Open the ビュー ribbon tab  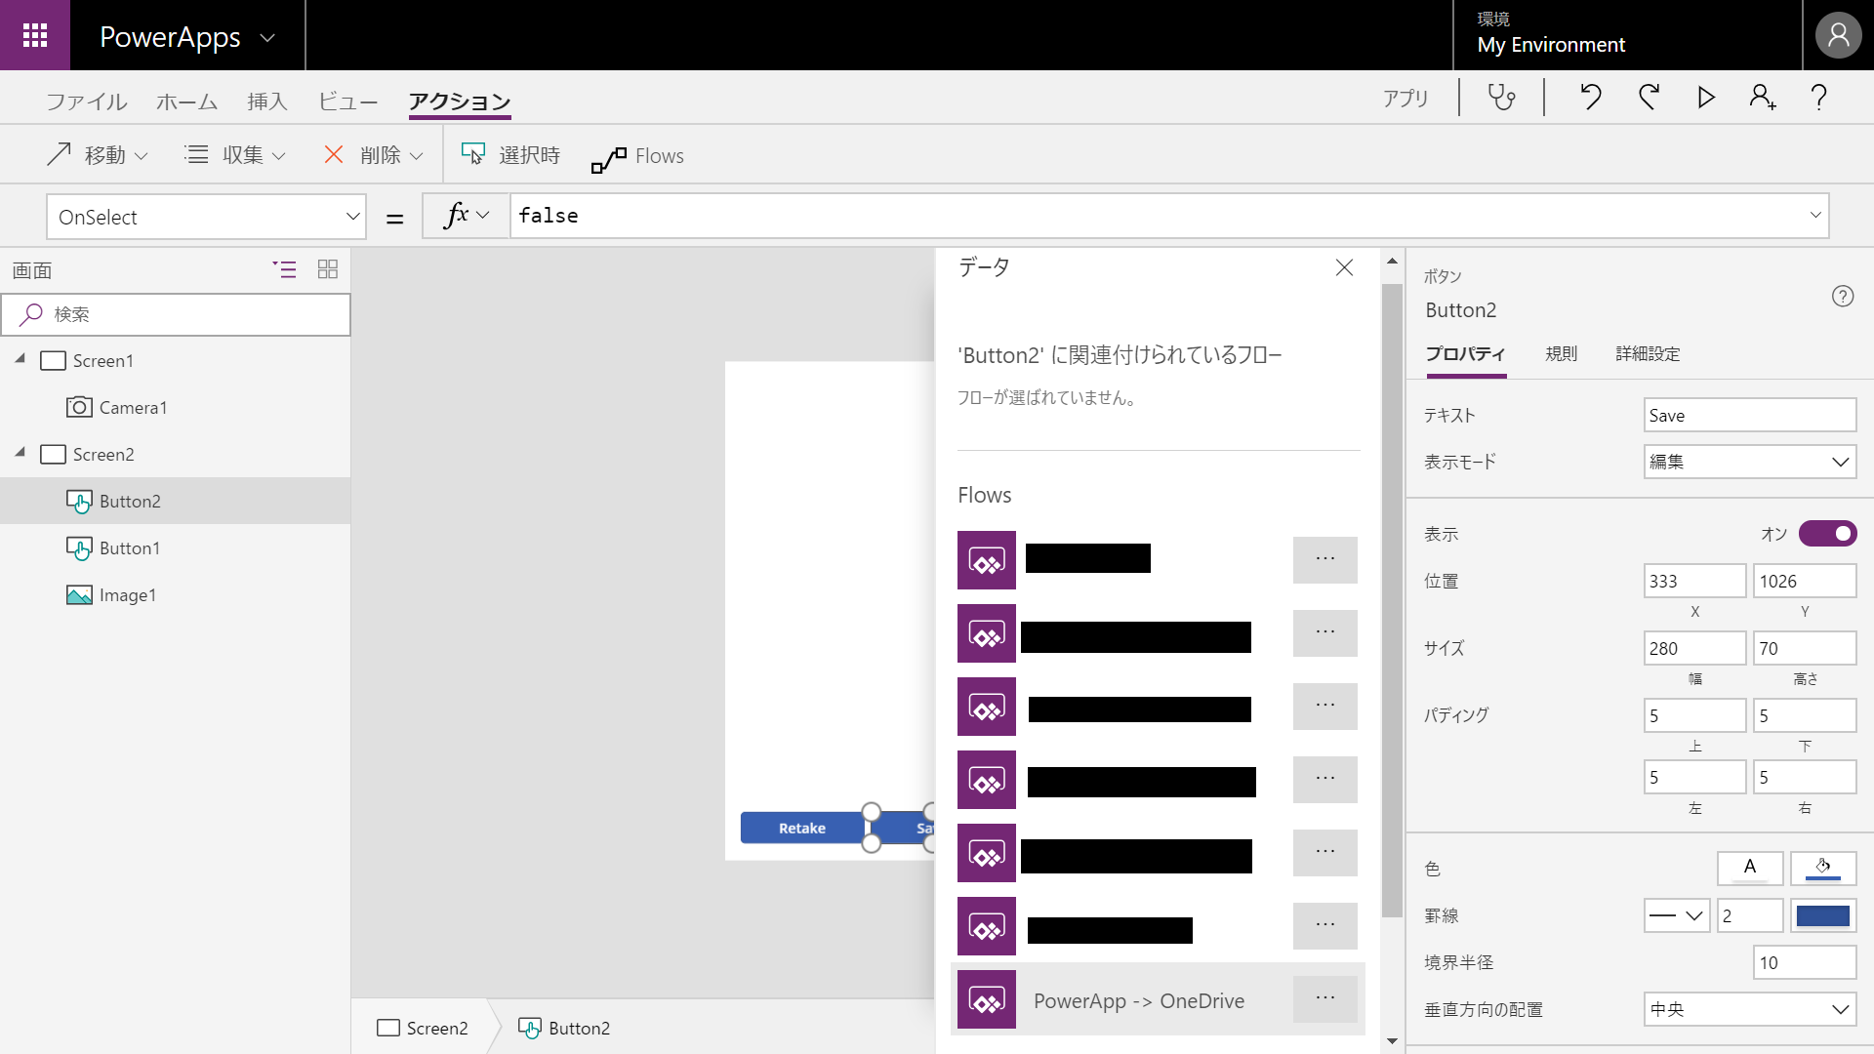pyautogui.click(x=347, y=101)
